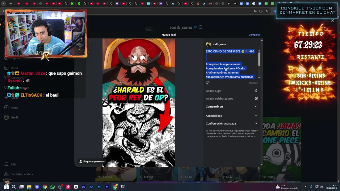The height and width of the screenshot is (191, 340).
Task: Switch to the purple KF browser tab
Action: pyautogui.click(x=117, y=3)
